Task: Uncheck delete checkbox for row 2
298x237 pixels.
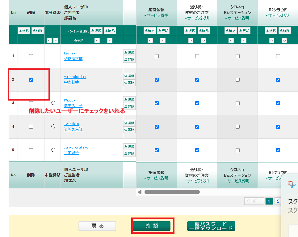Action: coord(31,80)
